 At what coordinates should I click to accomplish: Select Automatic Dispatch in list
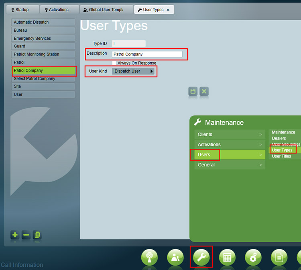[x=43, y=22]
